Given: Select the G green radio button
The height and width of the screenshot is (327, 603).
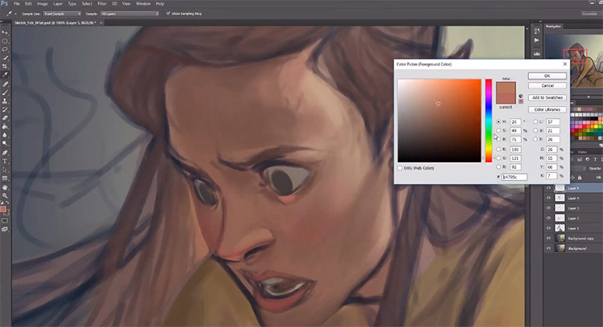Looking at the screenshot, I should [498, 158].
